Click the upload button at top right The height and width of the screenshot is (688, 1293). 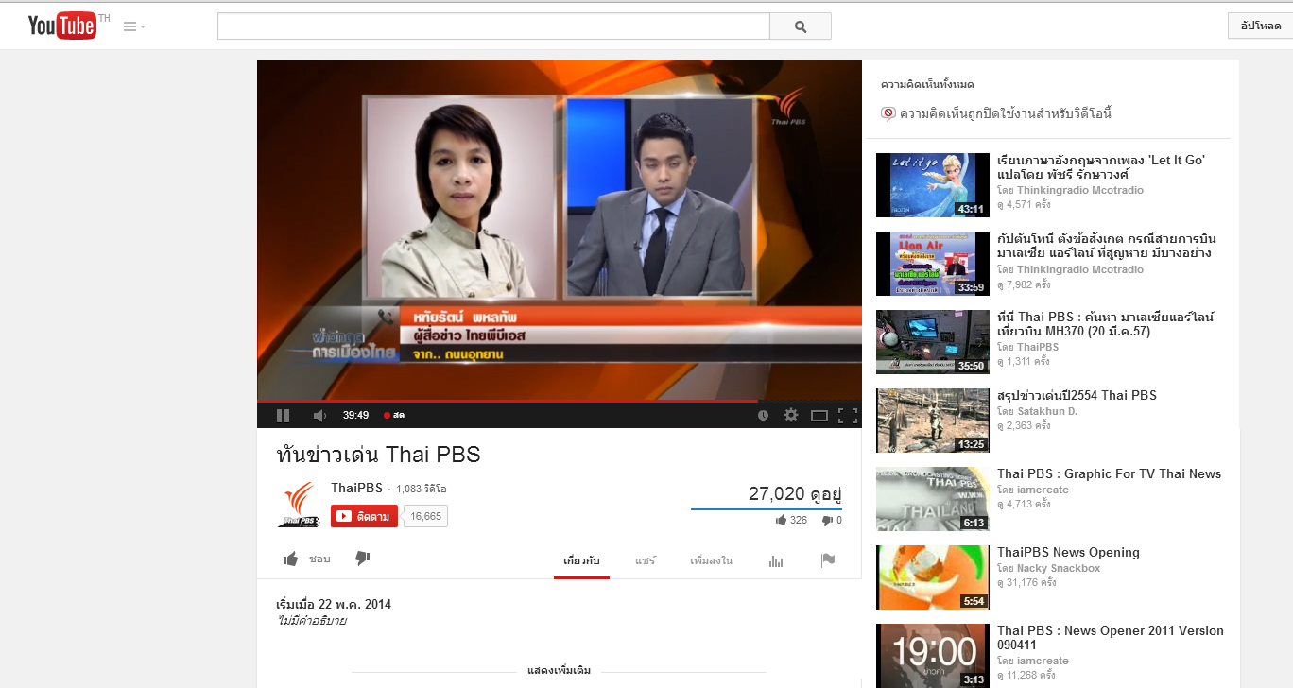click(1262, 26)
